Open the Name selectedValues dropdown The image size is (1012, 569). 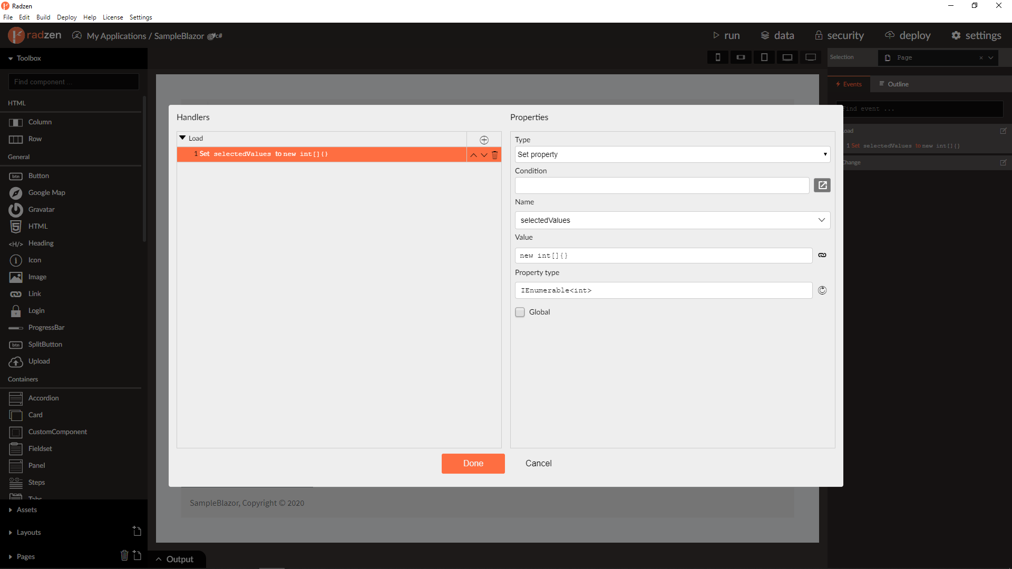coord(672,220)
